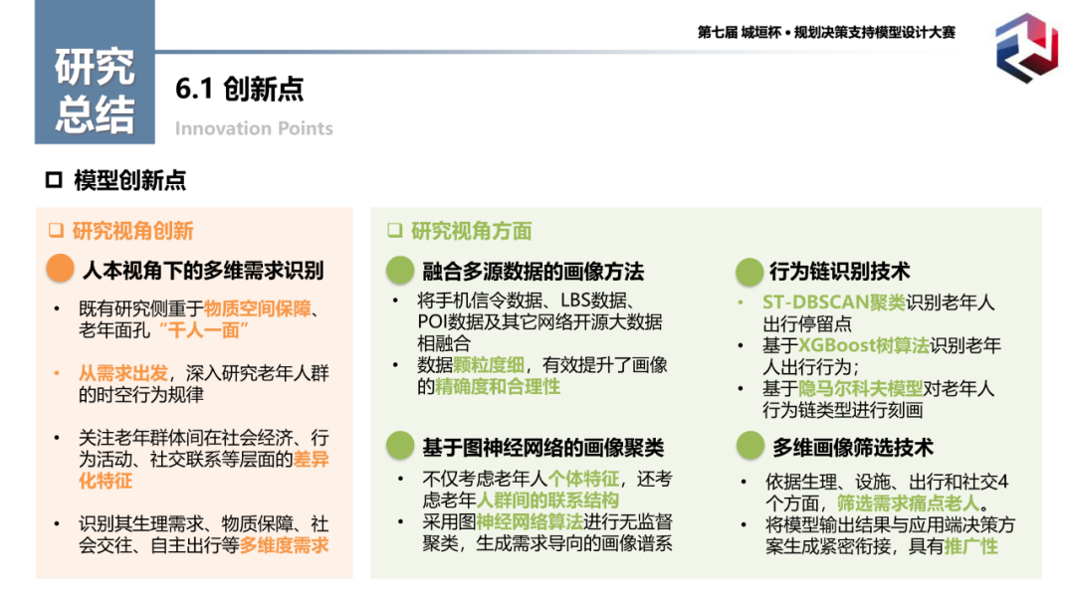Click the orange square bullet before 研究视角创新
Viewport: 1075px width, 605px height.
click(56, 230)
